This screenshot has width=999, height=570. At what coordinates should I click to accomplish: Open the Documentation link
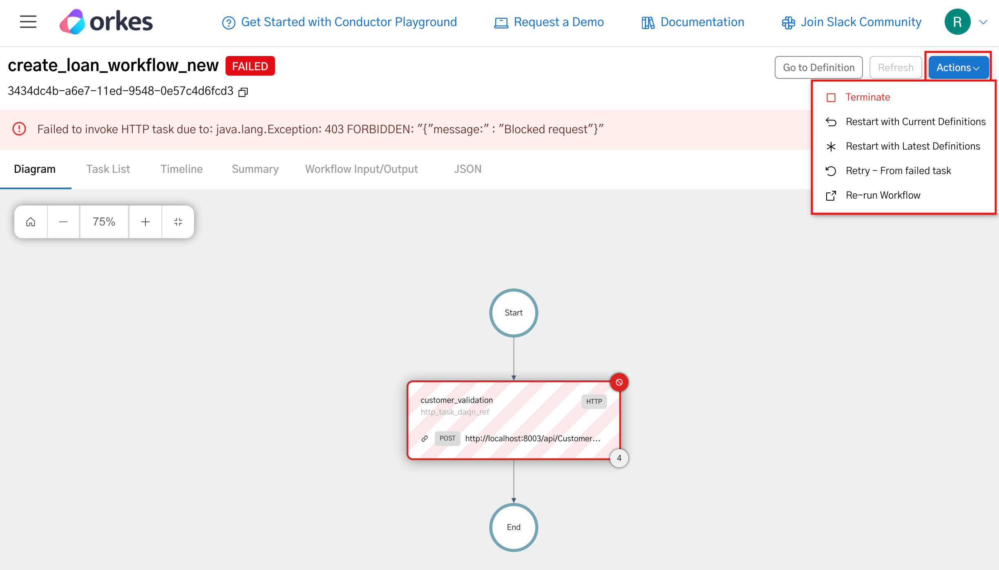coord(702,22)
